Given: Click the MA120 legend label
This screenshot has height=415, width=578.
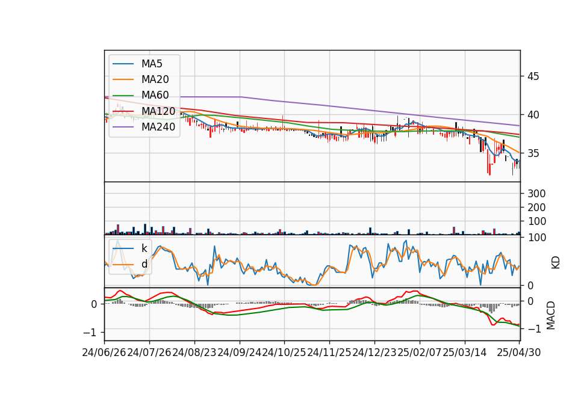Looking at the screenshot, I should tap(158, 111).
